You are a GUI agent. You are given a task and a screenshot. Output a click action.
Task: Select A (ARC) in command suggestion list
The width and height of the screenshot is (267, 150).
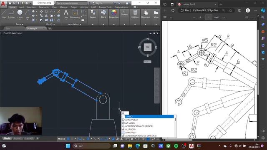pos(148,117)
